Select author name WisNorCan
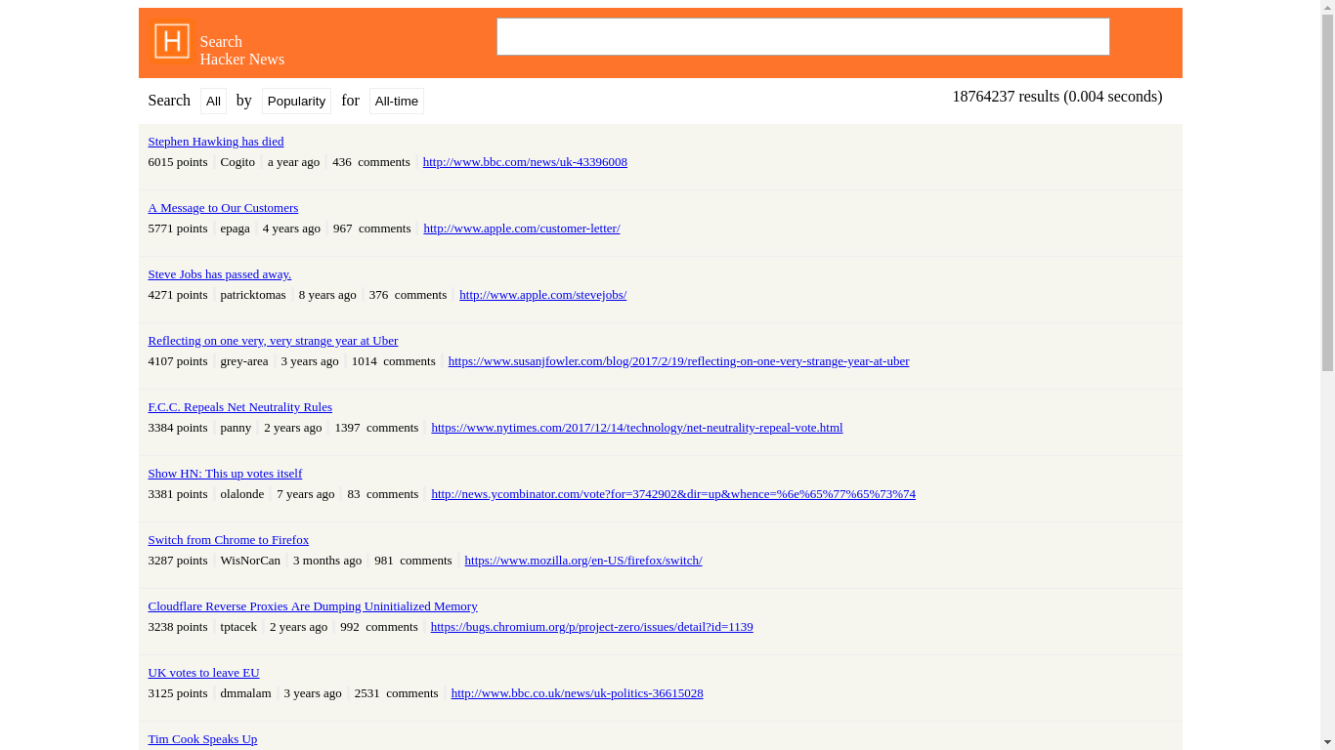 coord(250,561)
